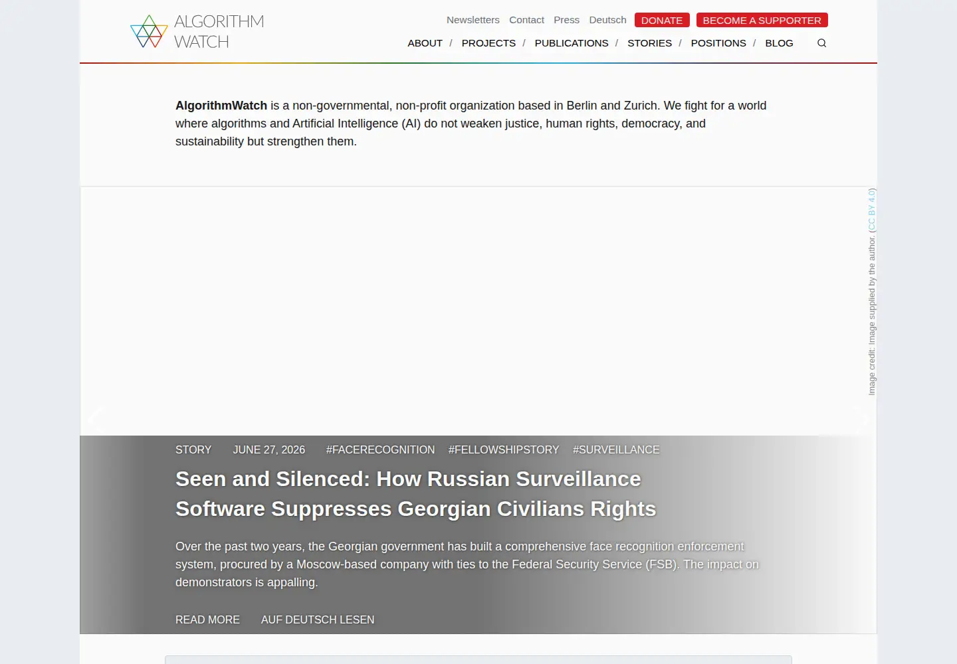This screenshot has height=664, width=957.
Task: Click the story summary paragraph
Action: pos(467,564)
